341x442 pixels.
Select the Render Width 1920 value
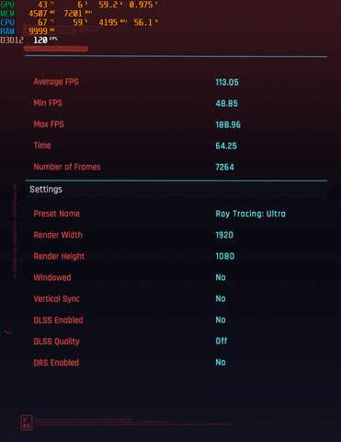coord(224,235)
